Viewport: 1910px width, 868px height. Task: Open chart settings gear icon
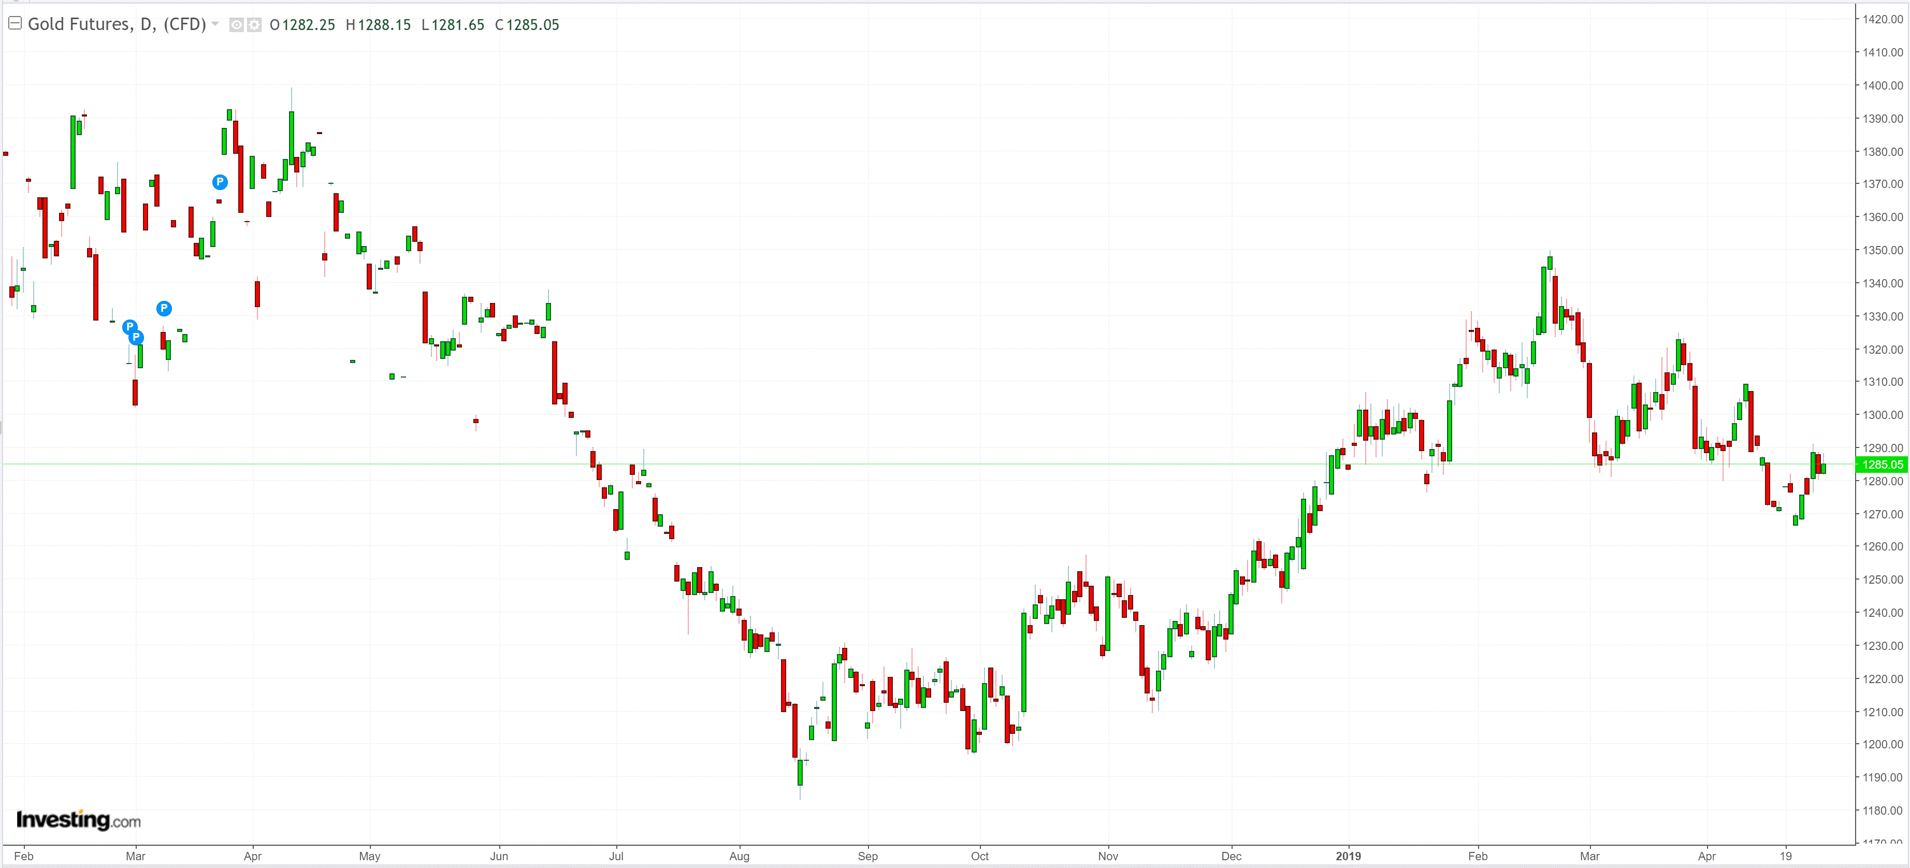tap(254, 25)
